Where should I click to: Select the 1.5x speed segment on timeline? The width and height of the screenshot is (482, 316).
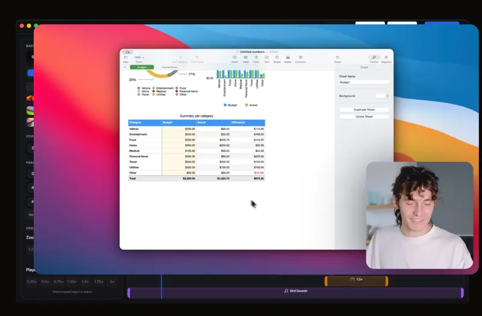(x=356, y=280)
